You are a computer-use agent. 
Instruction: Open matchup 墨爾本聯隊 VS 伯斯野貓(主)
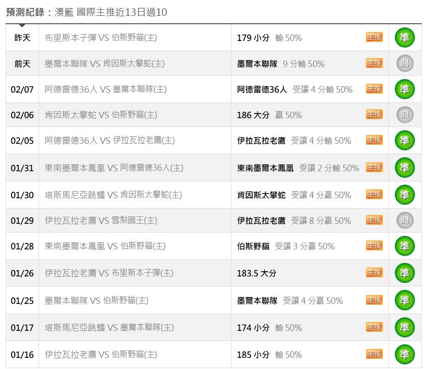pos(97,301)
